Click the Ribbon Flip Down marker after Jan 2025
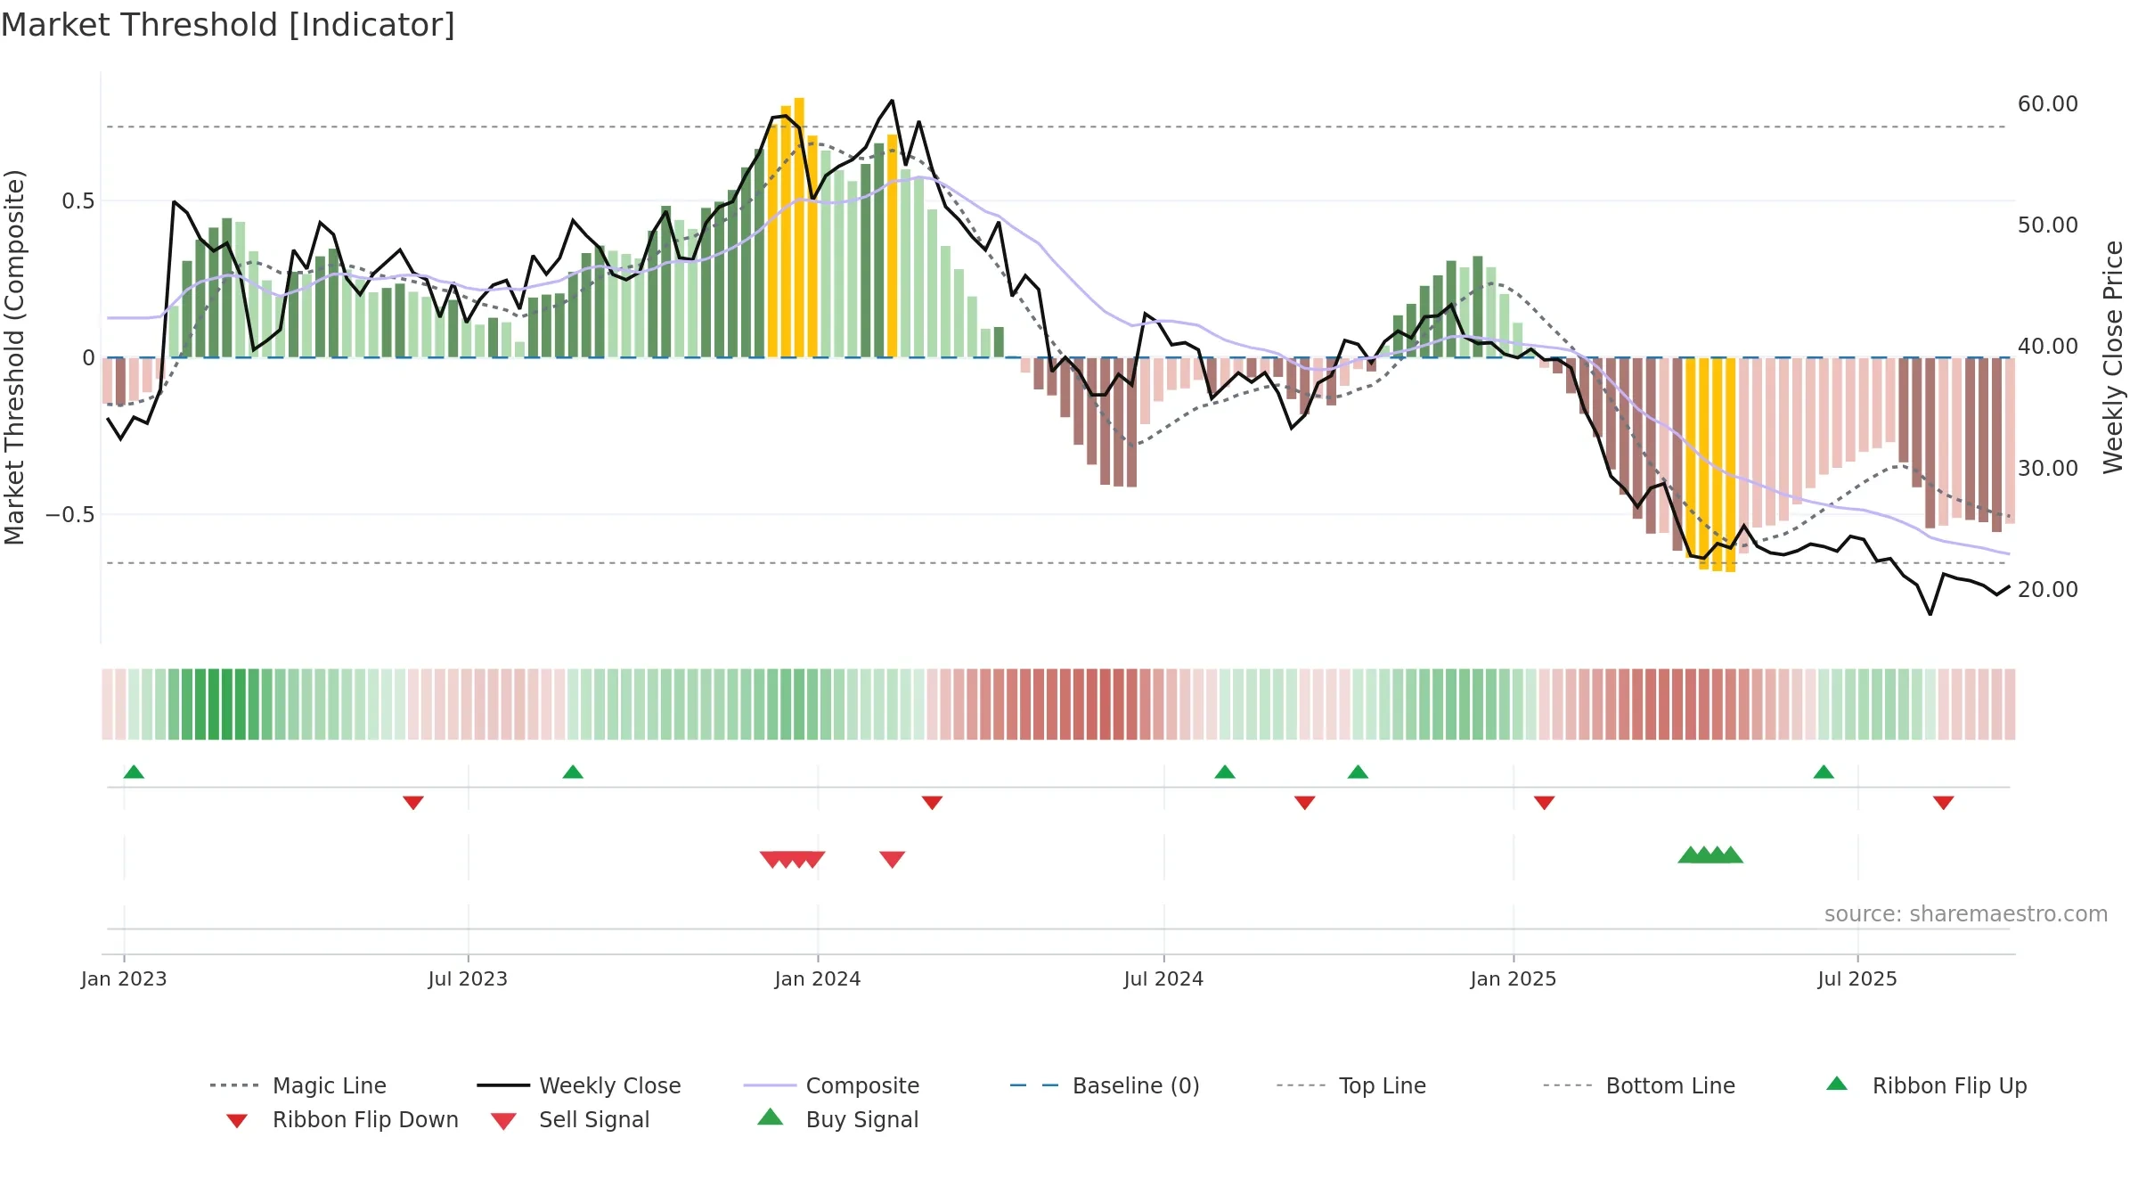2138x1203 pixels. click(1545, 803)
